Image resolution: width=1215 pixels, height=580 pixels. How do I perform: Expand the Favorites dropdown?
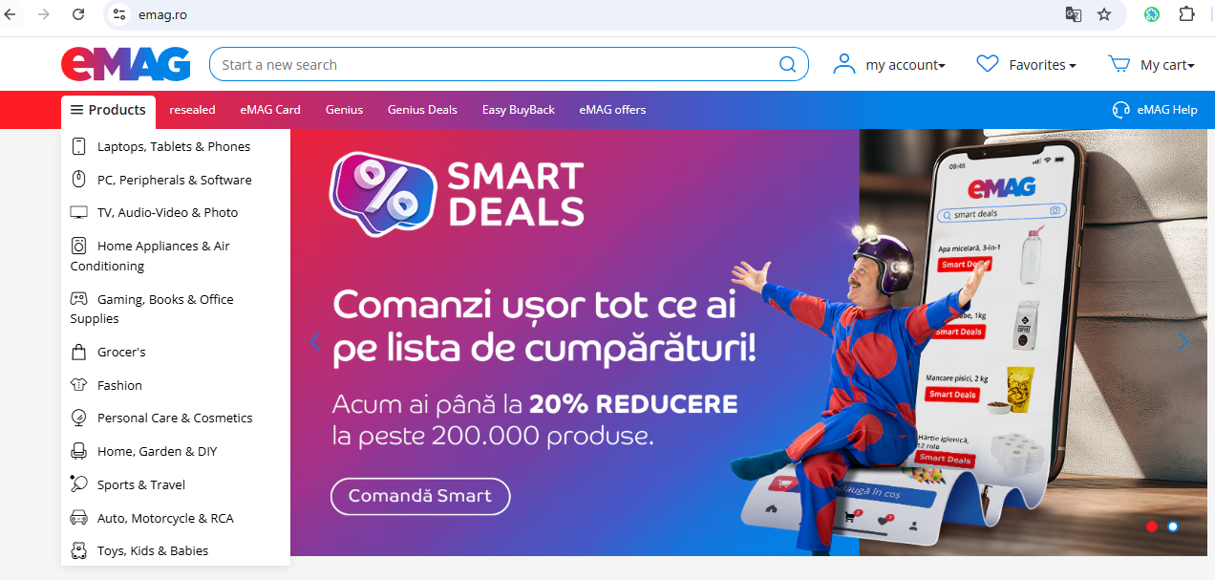[x=1042, y=65]
